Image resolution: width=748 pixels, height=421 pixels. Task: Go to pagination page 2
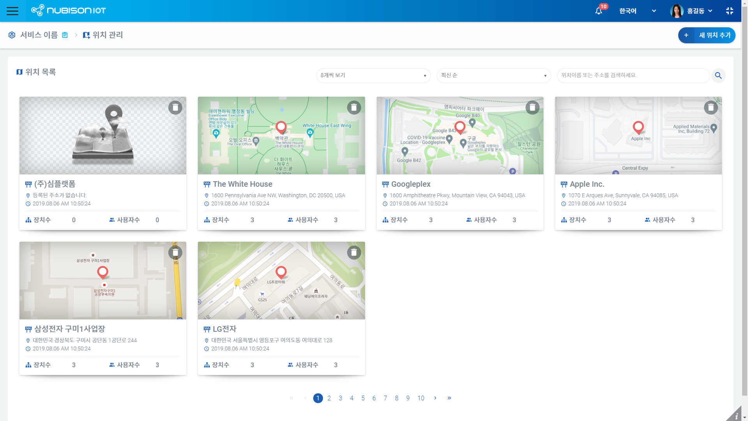329,398
